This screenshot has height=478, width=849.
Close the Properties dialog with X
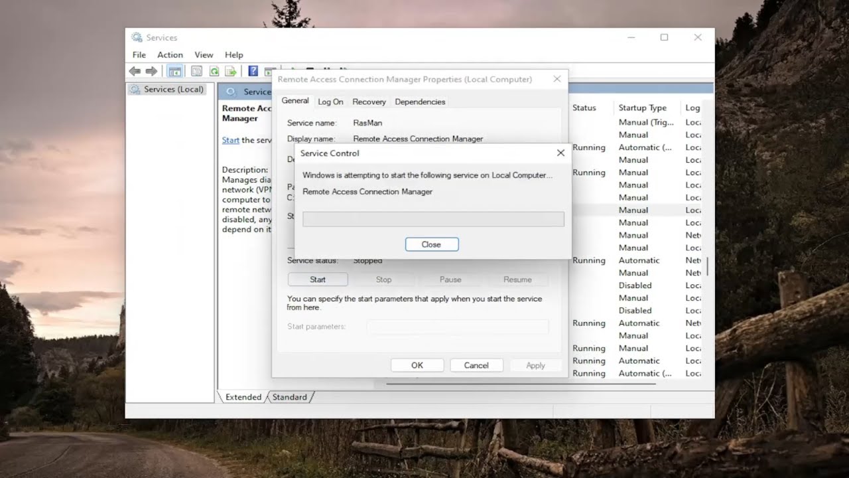point(556,79)
